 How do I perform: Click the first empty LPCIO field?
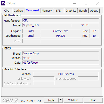tap(31, 41)
